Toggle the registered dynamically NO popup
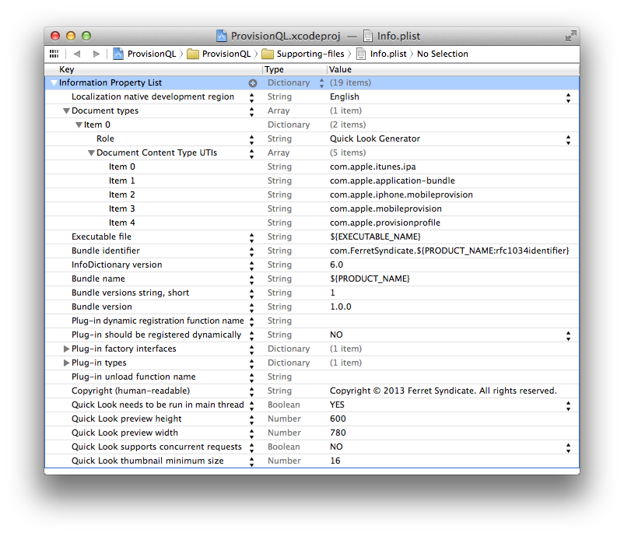Image resolution: width=624 pixels, height=536 pixels. click(568, 335)
